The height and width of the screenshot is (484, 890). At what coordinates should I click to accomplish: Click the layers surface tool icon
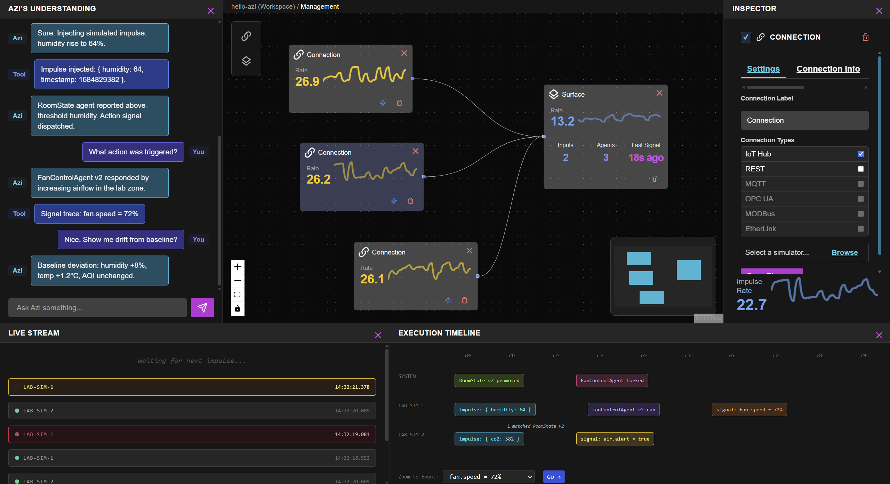[x=246, y=61]
